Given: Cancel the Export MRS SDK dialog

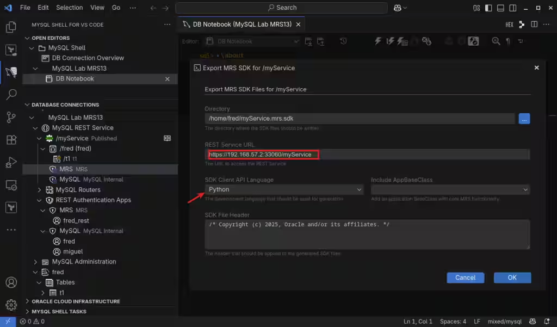Looking at the screenshot, I should [465, 277].
